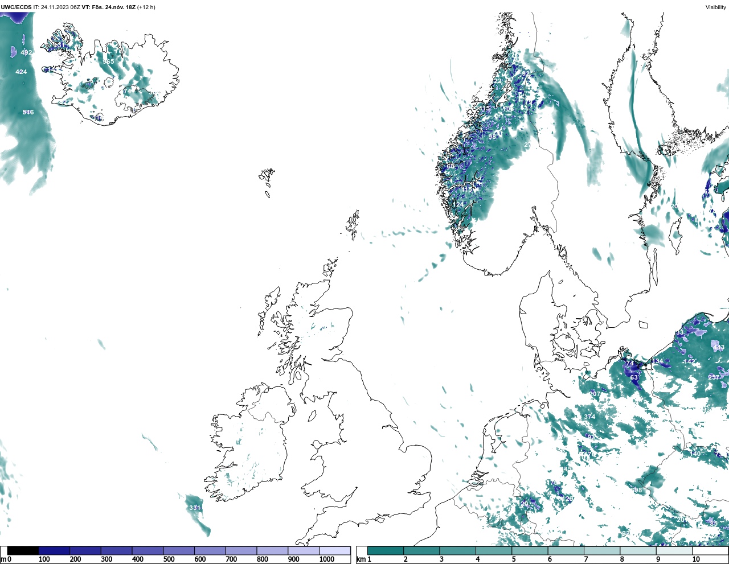Select the "(+12 h)" forecast offset text
Viewport: 729px width, 564px height.
click(x=146, y=7)
